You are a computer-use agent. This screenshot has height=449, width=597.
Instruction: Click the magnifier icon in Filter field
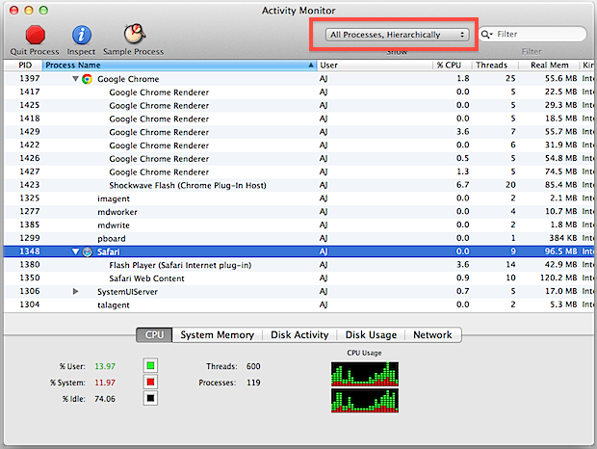coord(486,35)
